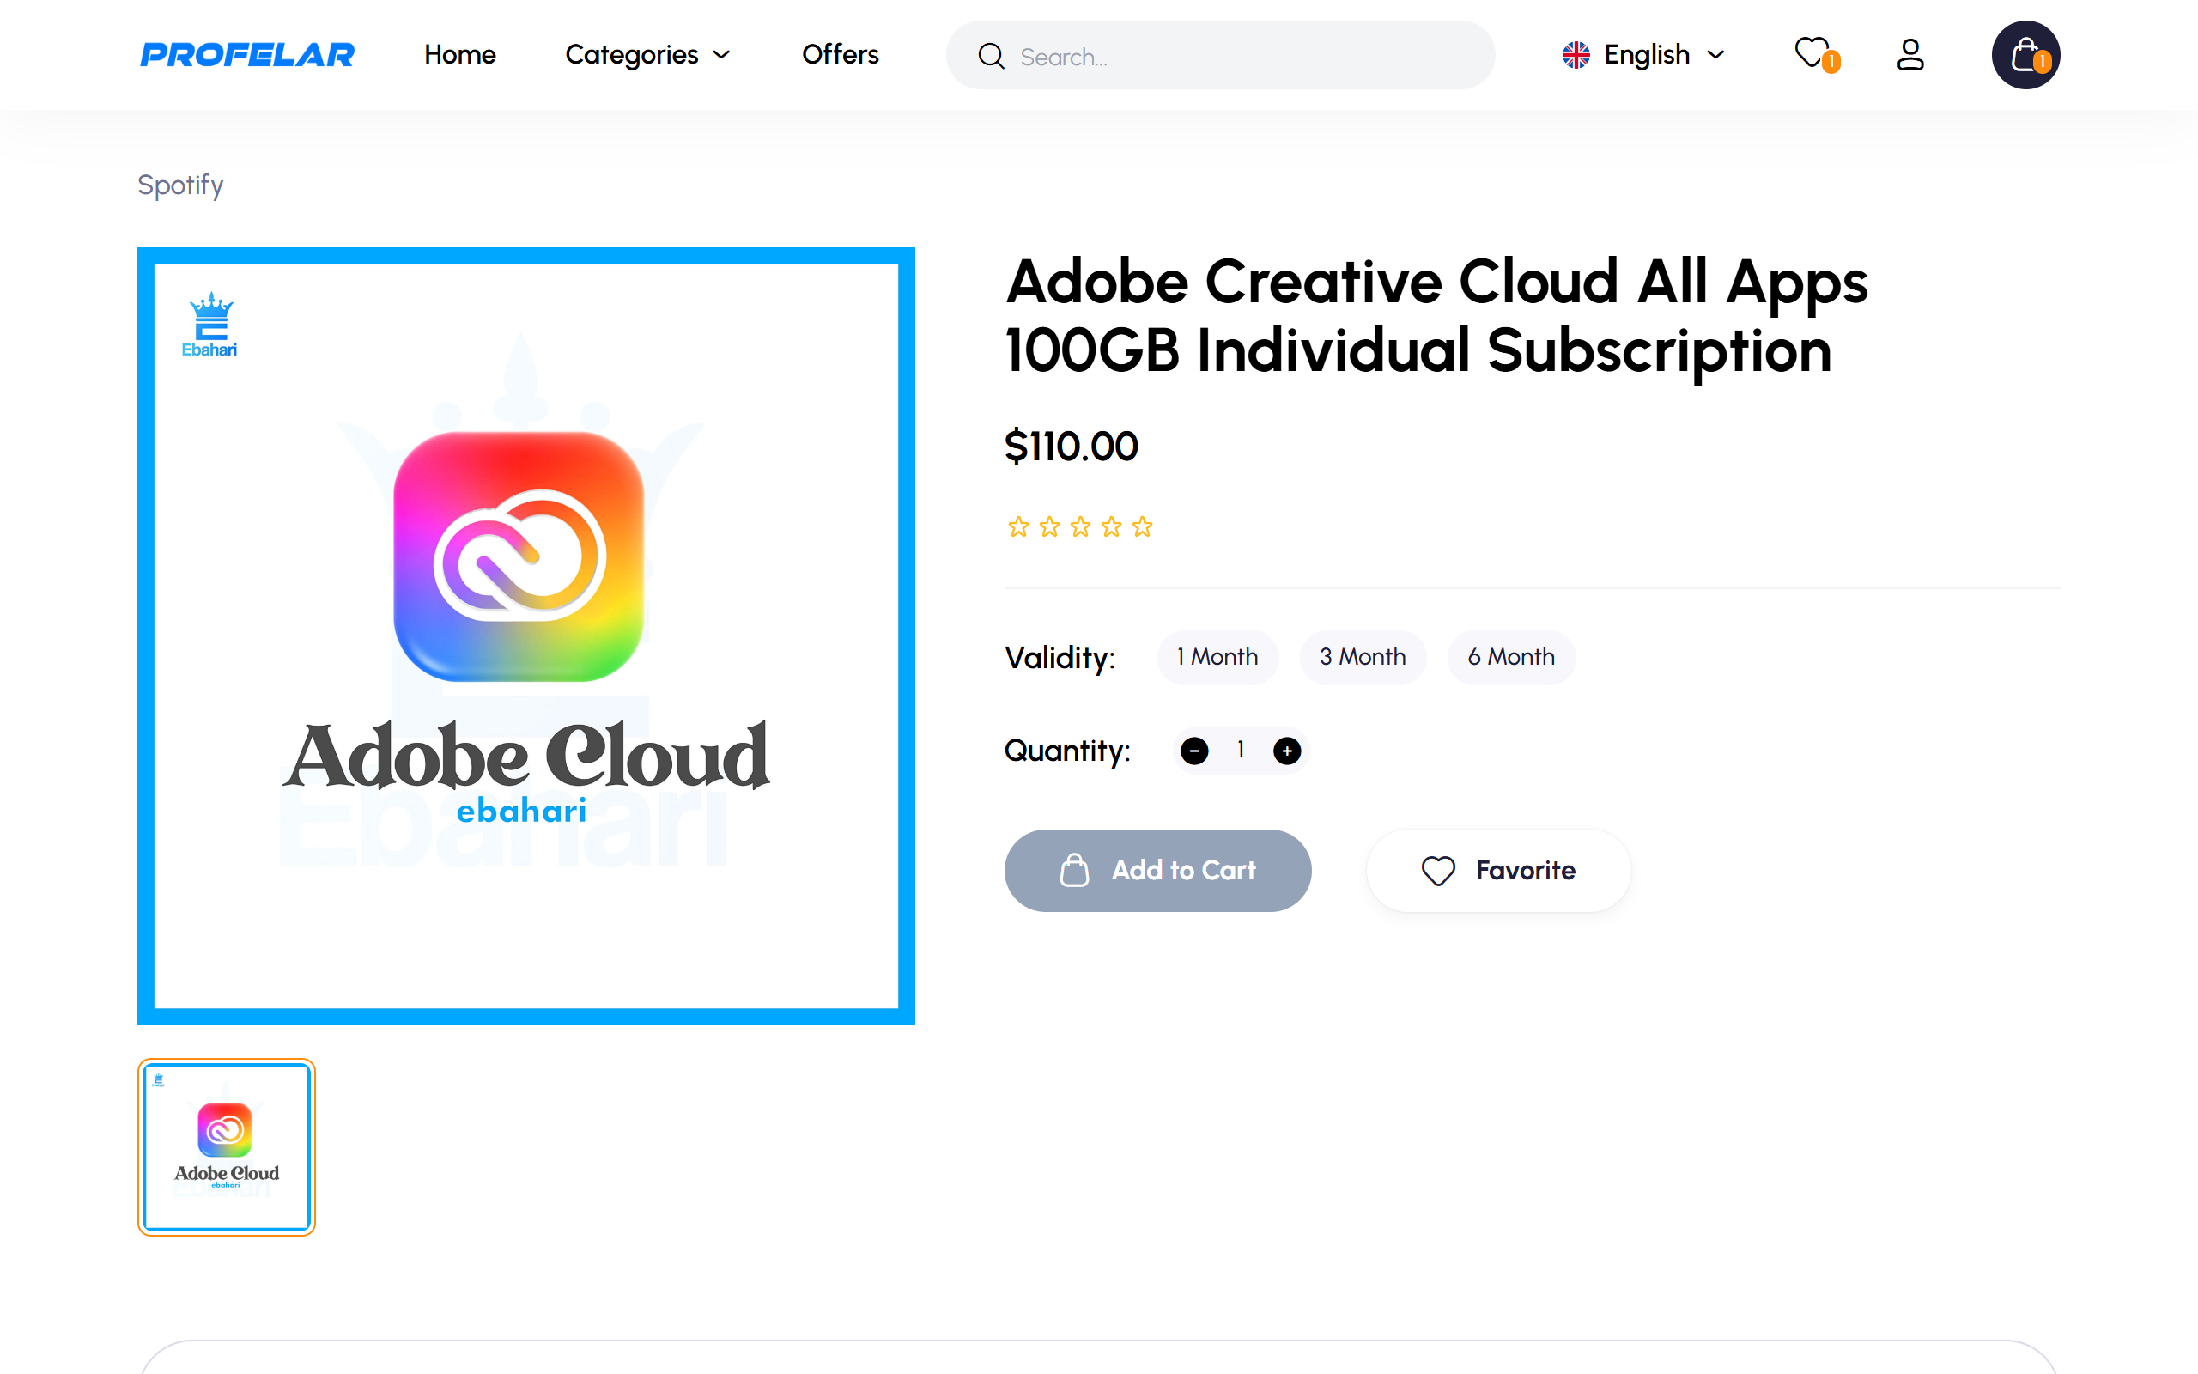Click the fifth rating star

coord(1142,527)
